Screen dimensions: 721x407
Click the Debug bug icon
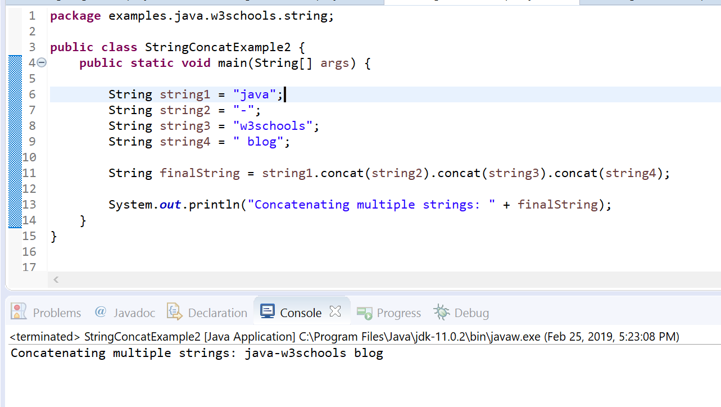(441, 312)
